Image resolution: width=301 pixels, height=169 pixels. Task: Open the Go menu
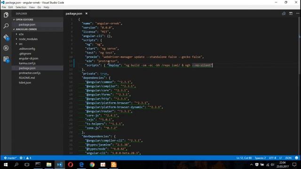(x=39, y=8)
